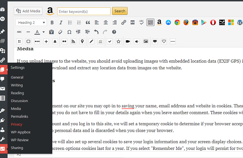Open General settings
The image size is (243, 158).
coord(17,77)
